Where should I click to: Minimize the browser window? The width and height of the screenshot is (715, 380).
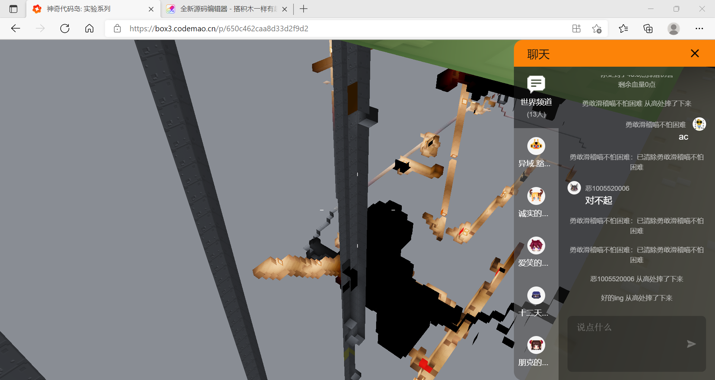pyautogui.click(x=651, y=9)
